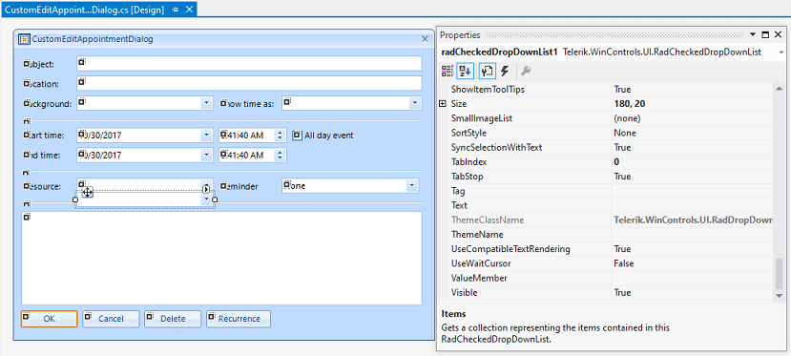Image resolution: width=791 pixels, height=356 pixels.
Task: Select the SyncSelectionWithText property
Action: tap(496, 148)
